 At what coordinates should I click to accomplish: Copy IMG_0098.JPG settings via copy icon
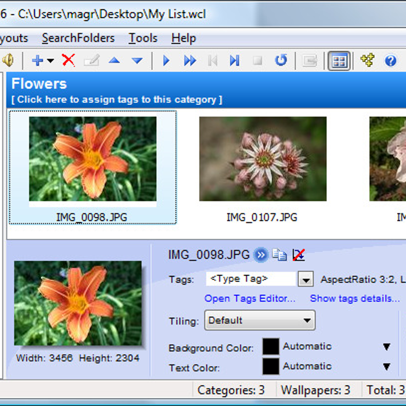pyautogui.click(x=279, y=255)
